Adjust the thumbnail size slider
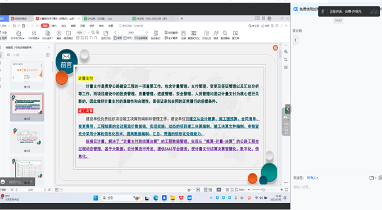 coord(17,55)
